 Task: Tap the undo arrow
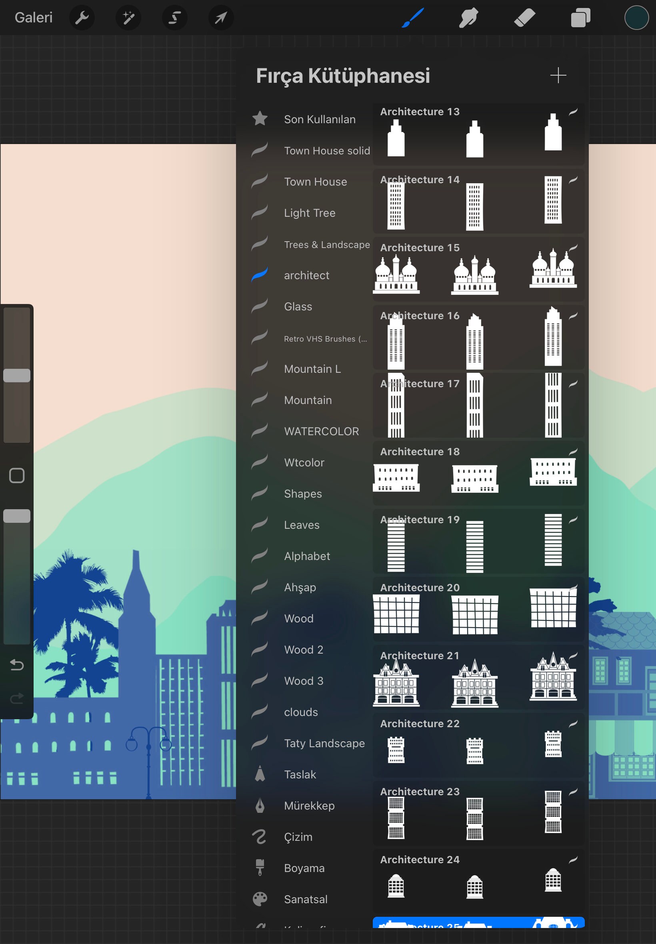pos(16,665)
